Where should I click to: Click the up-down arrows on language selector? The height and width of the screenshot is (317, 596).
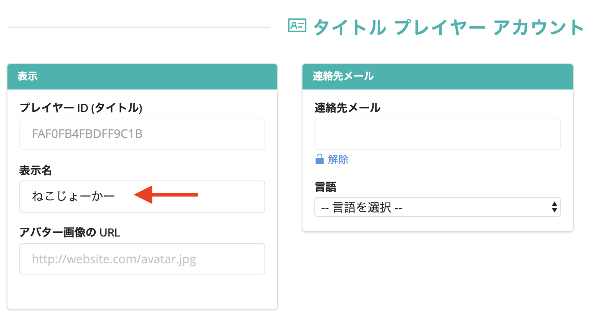pos(554,207)
